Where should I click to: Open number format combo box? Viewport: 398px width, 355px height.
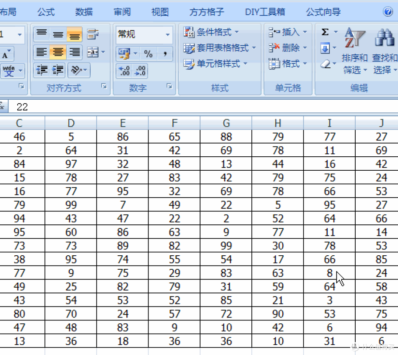pos(144,34)
